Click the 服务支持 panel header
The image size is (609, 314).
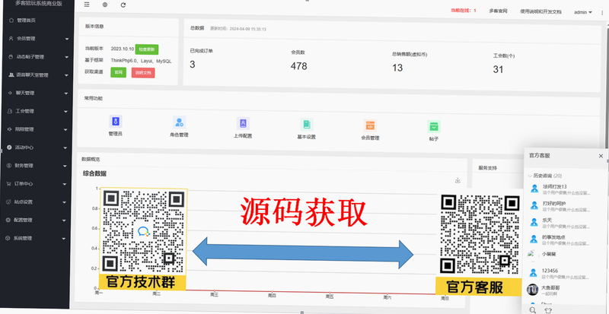pyautogui.click(x=487, y=168)
